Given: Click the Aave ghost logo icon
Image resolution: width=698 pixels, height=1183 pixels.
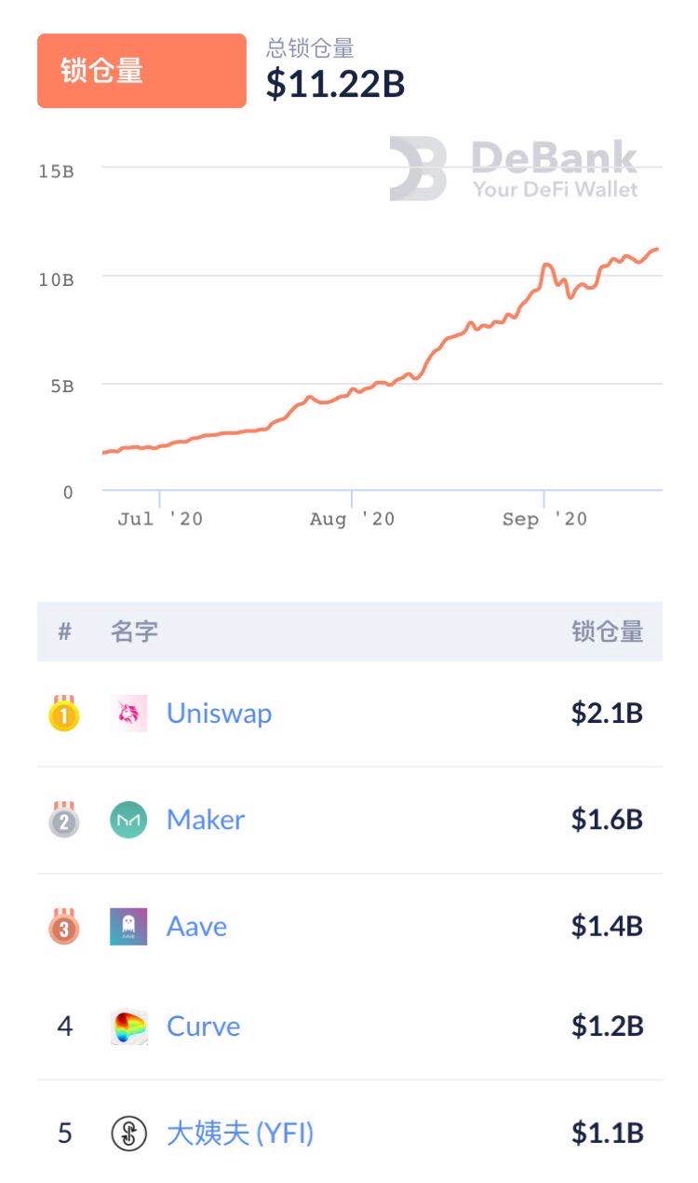Looking at the screenshot, I should tap(128, 927).
